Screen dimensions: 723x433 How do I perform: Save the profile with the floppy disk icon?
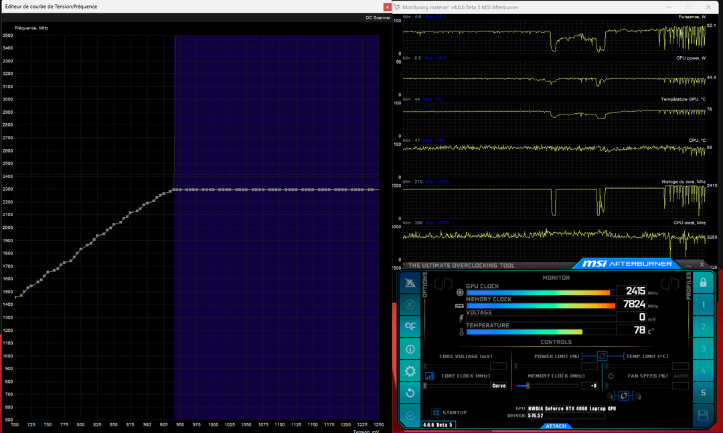703,415
